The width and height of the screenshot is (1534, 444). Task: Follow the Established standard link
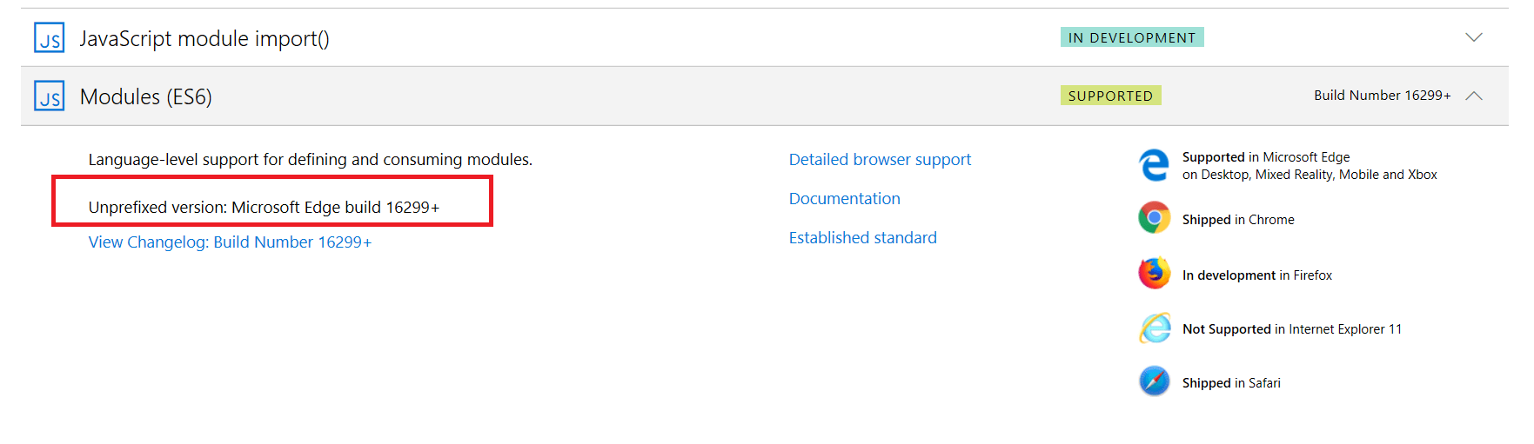[862, 238]
